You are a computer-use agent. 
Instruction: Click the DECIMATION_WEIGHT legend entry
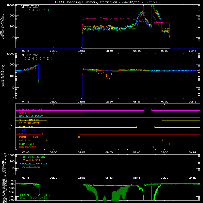click(32, 160)
